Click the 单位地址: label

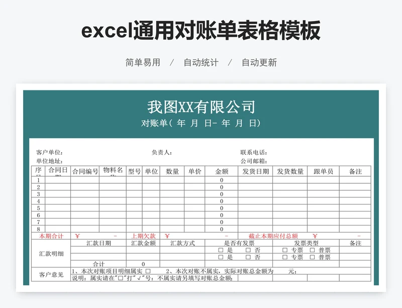coord(49,161)
